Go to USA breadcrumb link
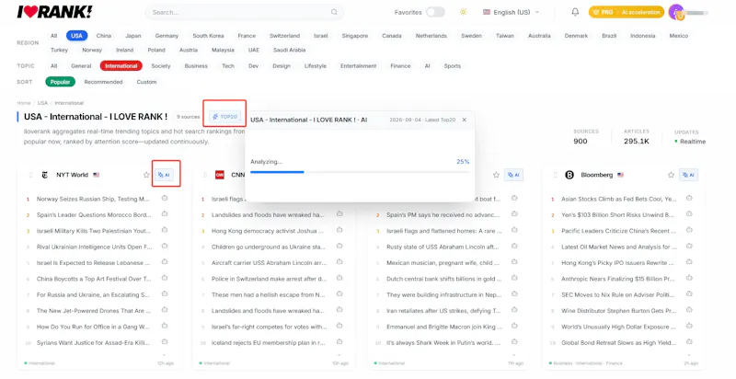This screenshot has height=379, width=736. point(42,103)
